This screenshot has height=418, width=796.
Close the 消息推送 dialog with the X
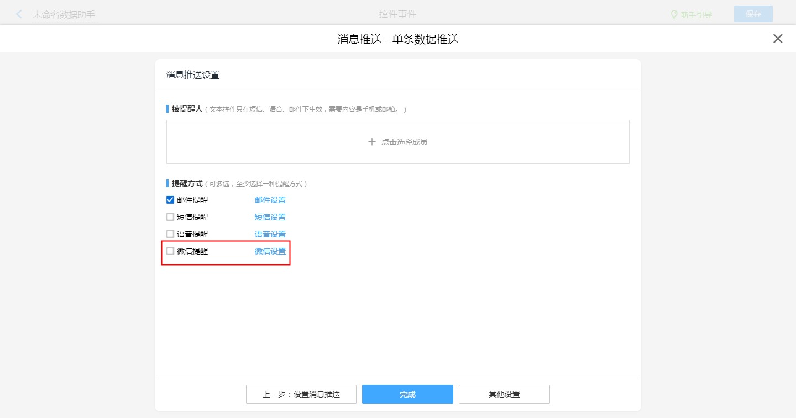(778, 39)
